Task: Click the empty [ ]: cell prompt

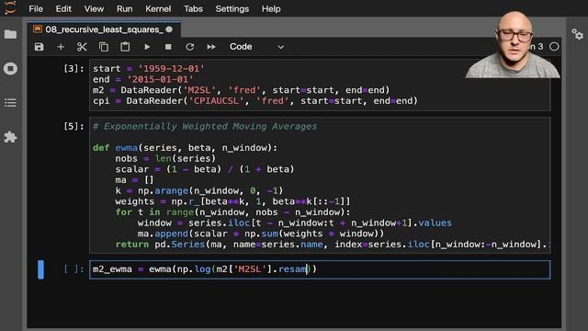Action: click(73, 269)
